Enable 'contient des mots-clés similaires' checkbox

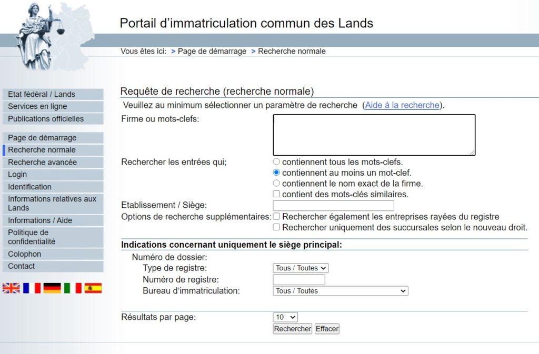pos(276,194)
